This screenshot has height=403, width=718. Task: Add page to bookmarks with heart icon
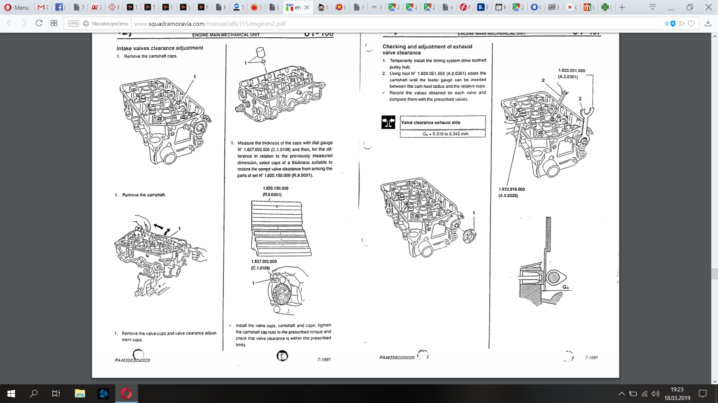(691, 24)
